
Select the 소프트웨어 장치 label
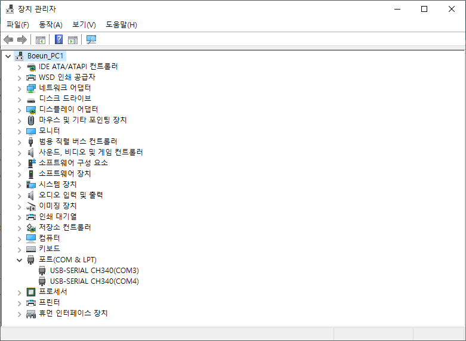click(x=65, y=173)
